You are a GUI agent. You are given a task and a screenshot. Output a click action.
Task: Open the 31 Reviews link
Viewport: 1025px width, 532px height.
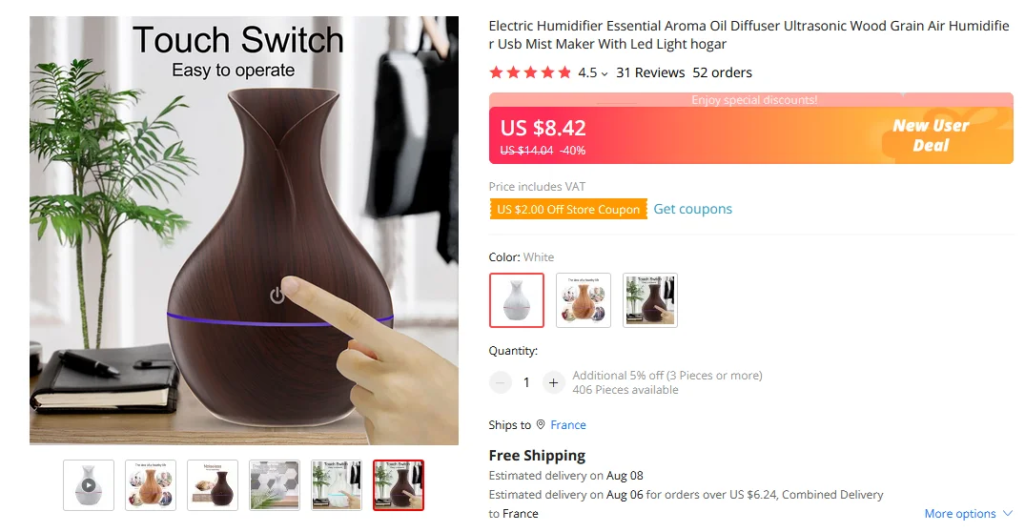point(650,72)
